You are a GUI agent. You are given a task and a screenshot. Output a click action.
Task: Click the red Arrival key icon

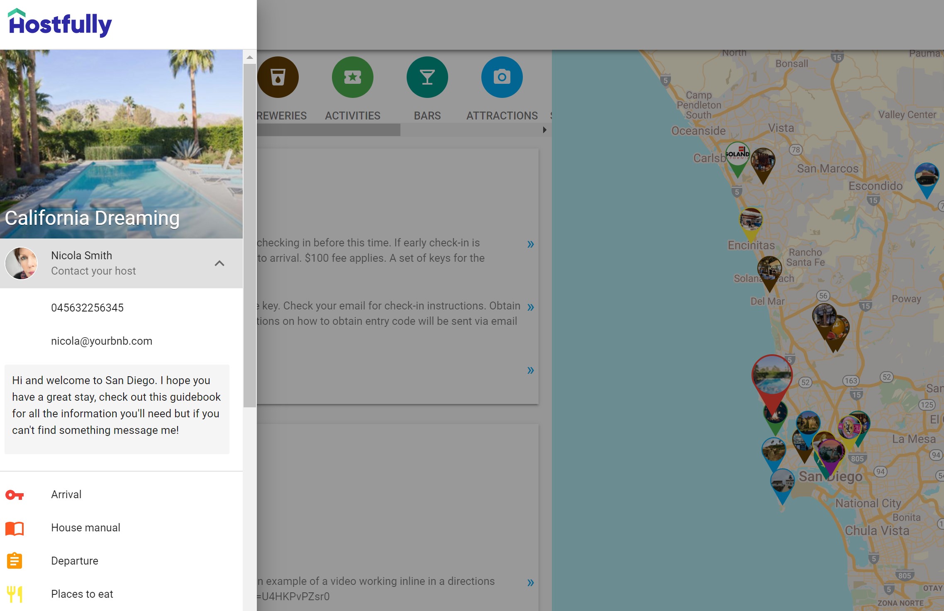coord(15,494)
